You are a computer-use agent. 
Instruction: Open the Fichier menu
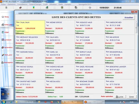pos(3,4)
